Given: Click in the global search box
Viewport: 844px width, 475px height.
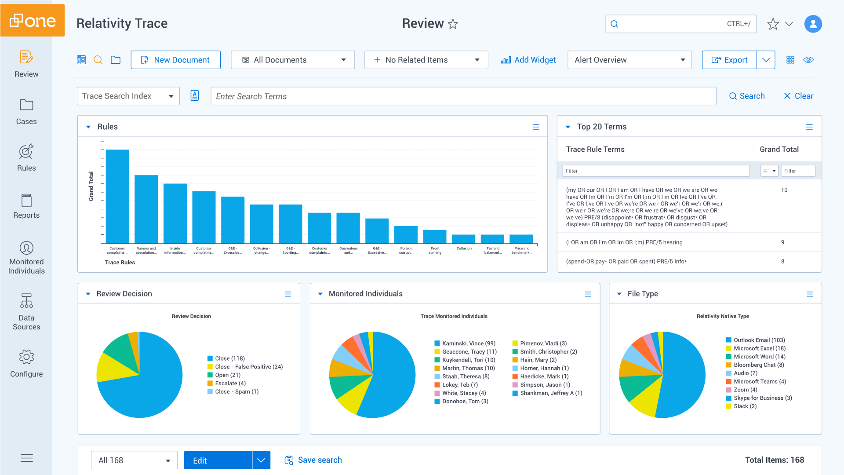Looking at the screenshot, I should [680, 24].
